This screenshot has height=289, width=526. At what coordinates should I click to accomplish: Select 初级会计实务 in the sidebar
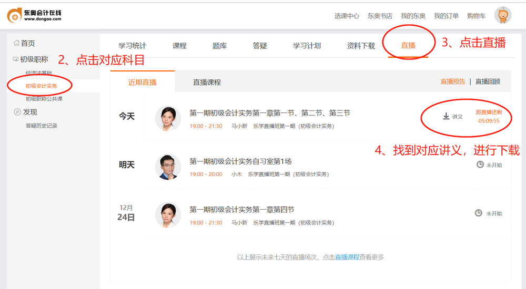point(41,86)
